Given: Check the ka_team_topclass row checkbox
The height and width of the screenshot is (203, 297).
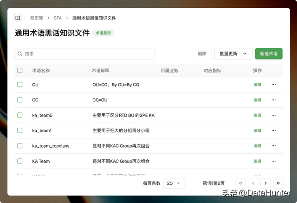Looking at the screenshot, I should coord(19,146).
